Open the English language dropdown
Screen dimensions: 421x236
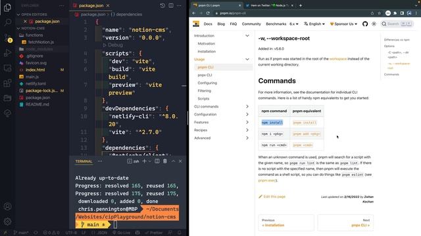point(314,24)
